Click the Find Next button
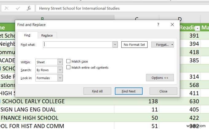This screenshot has width=209, height=129. tap(128, 91)
